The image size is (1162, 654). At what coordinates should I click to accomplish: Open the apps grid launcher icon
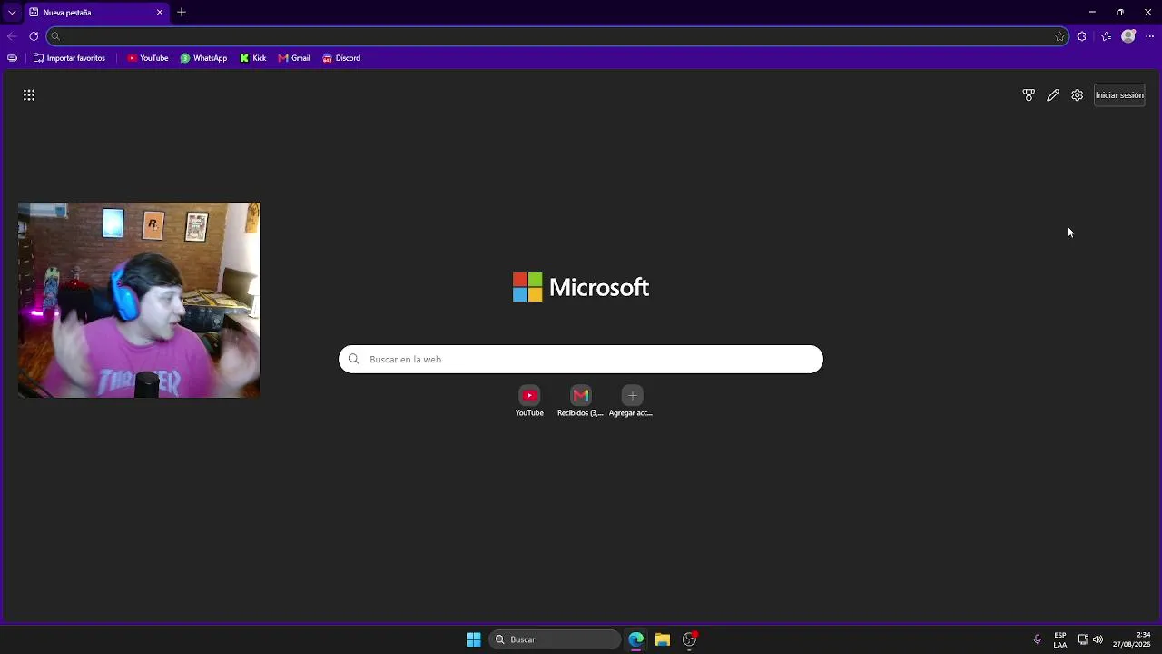29,94
